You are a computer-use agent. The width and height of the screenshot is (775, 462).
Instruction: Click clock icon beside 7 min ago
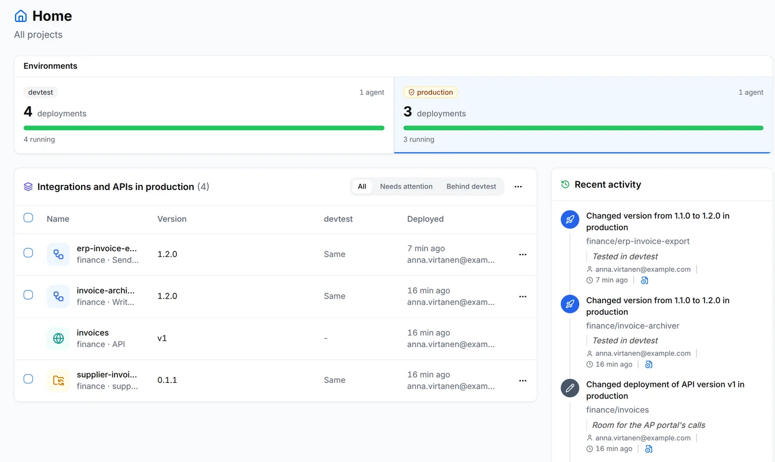pos(589,280)
